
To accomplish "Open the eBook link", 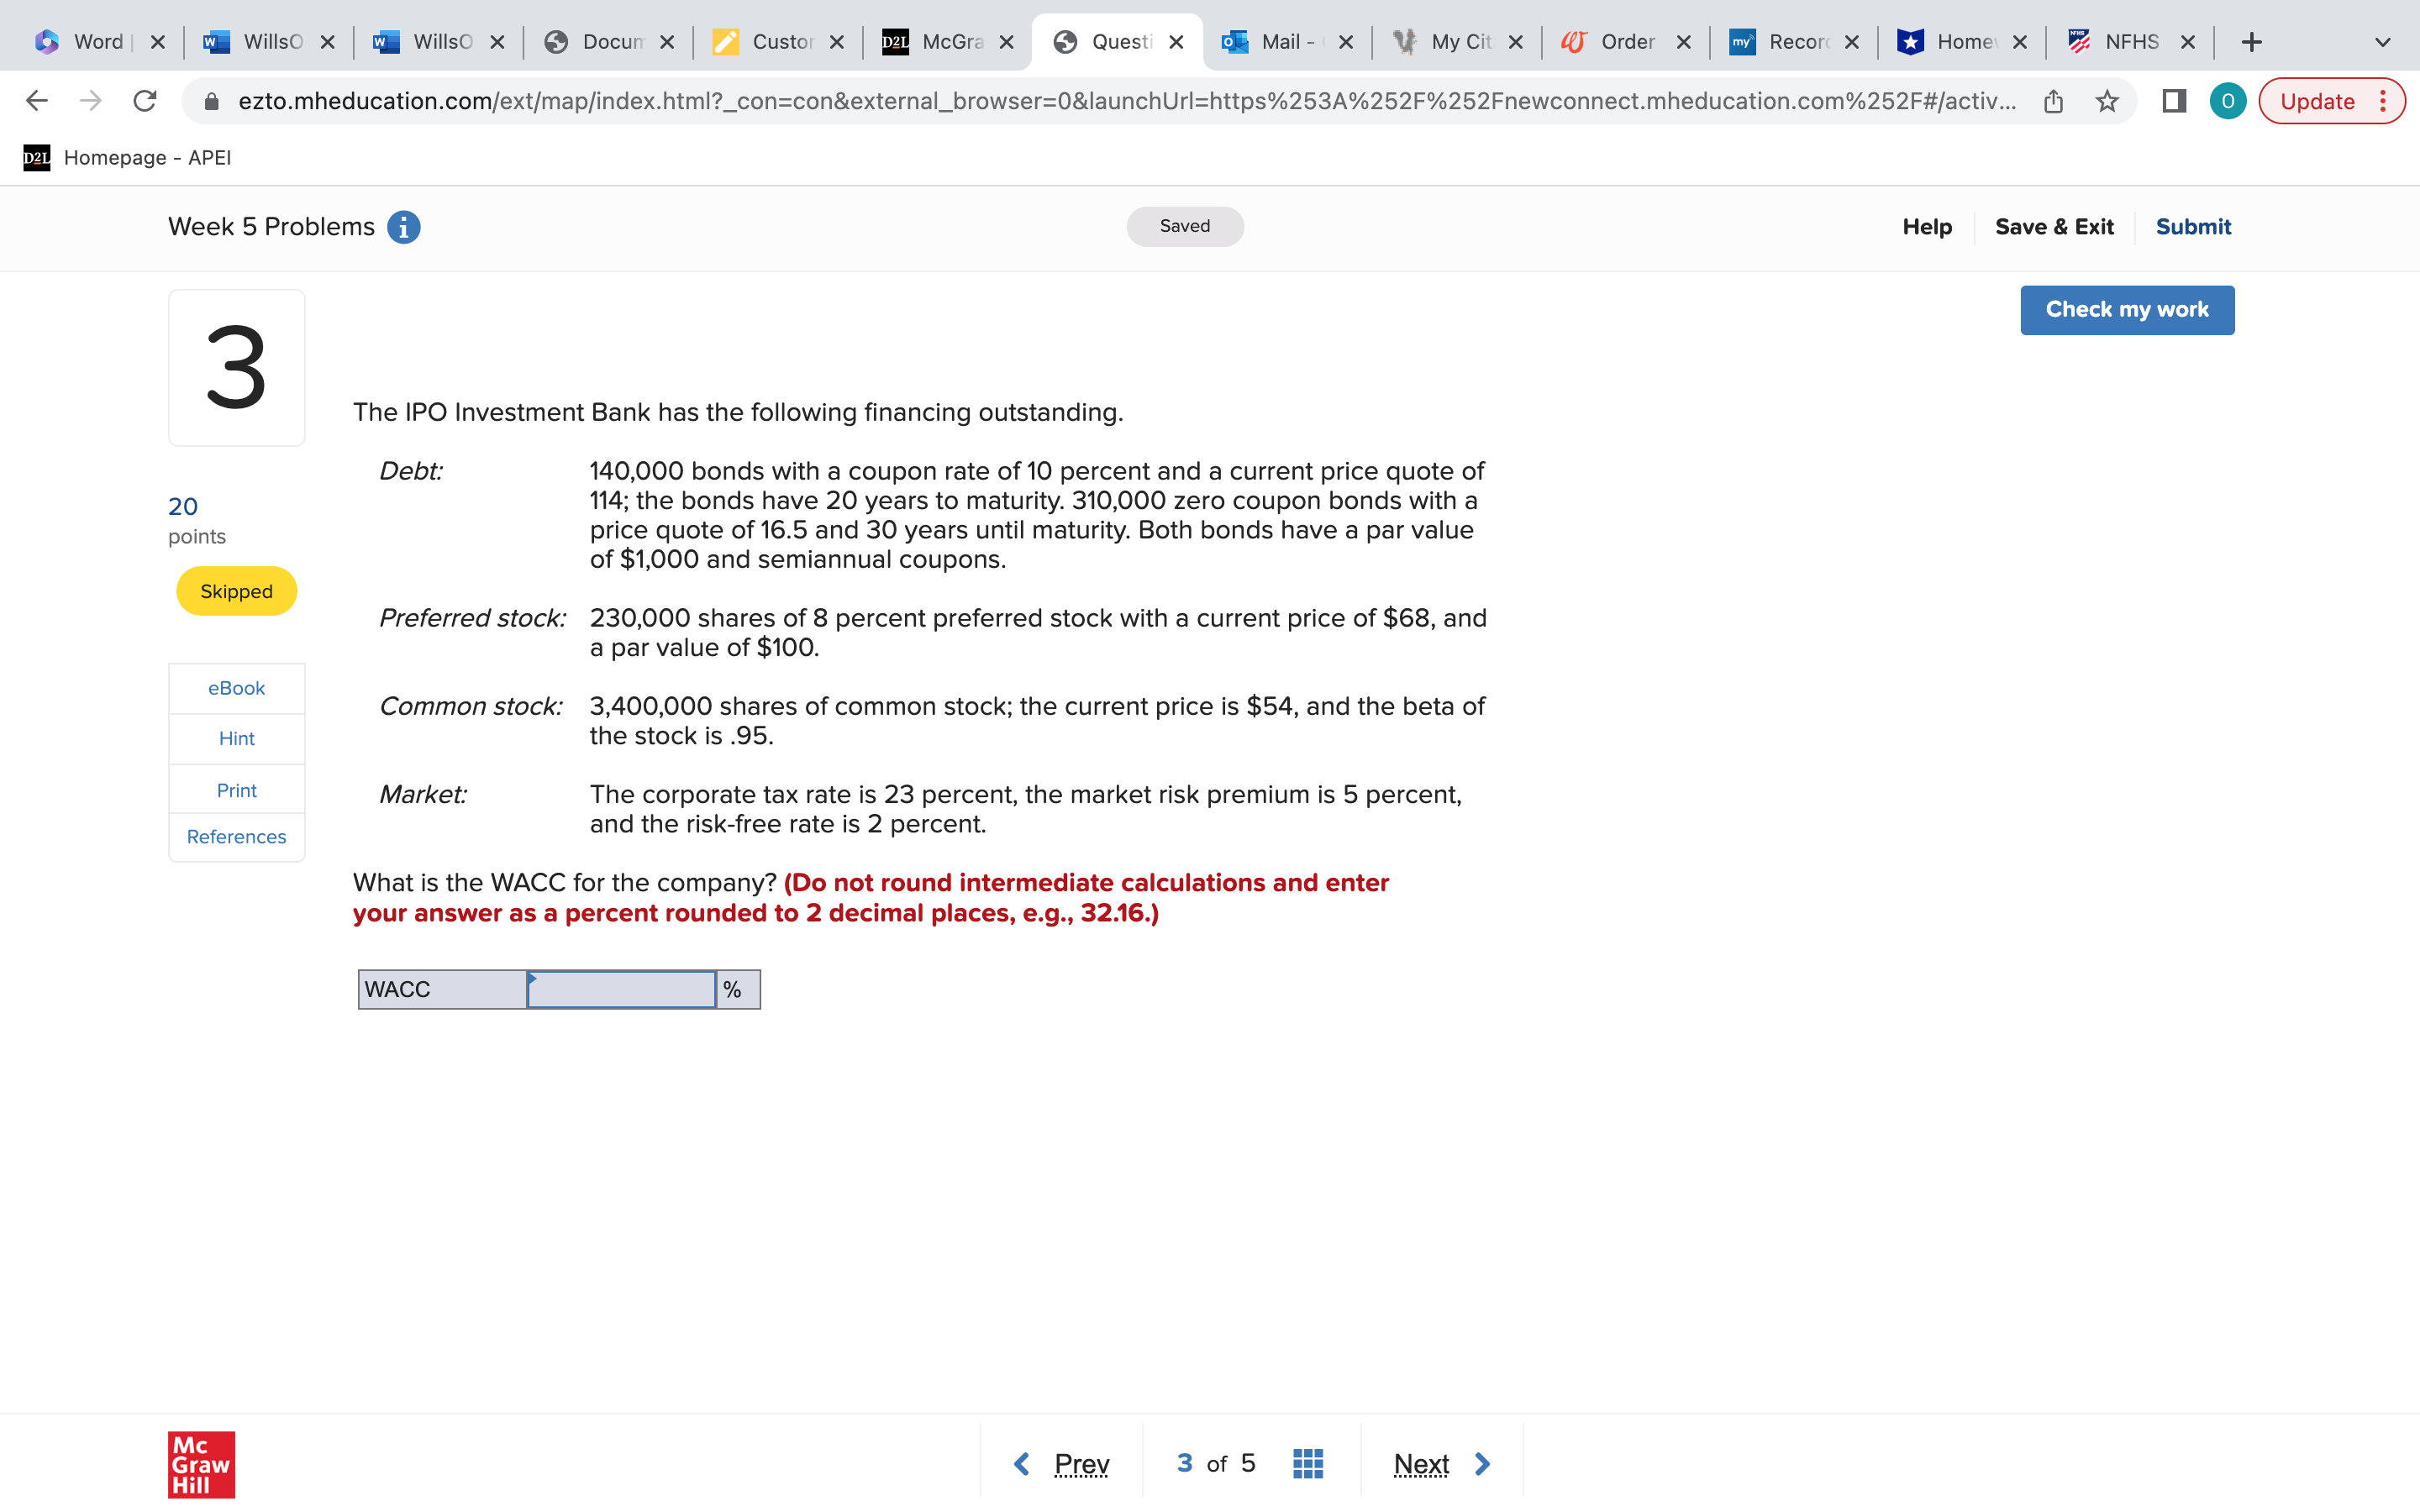I will point(236,688).
